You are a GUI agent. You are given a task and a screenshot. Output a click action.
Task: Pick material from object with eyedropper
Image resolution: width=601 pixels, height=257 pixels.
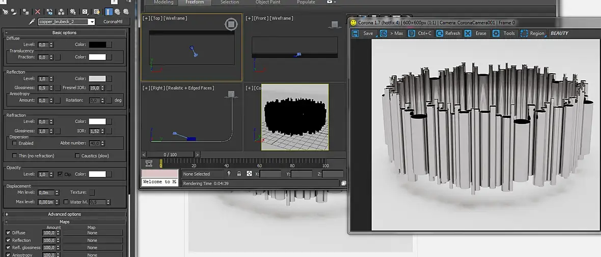[x=32, y=22]
